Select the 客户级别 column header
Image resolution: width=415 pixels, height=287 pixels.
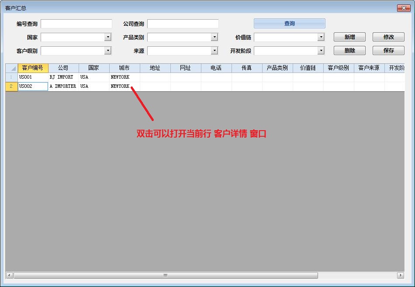(339, 68)
